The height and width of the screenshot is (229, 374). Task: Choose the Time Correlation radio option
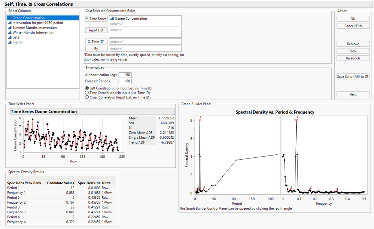point(87,92)
